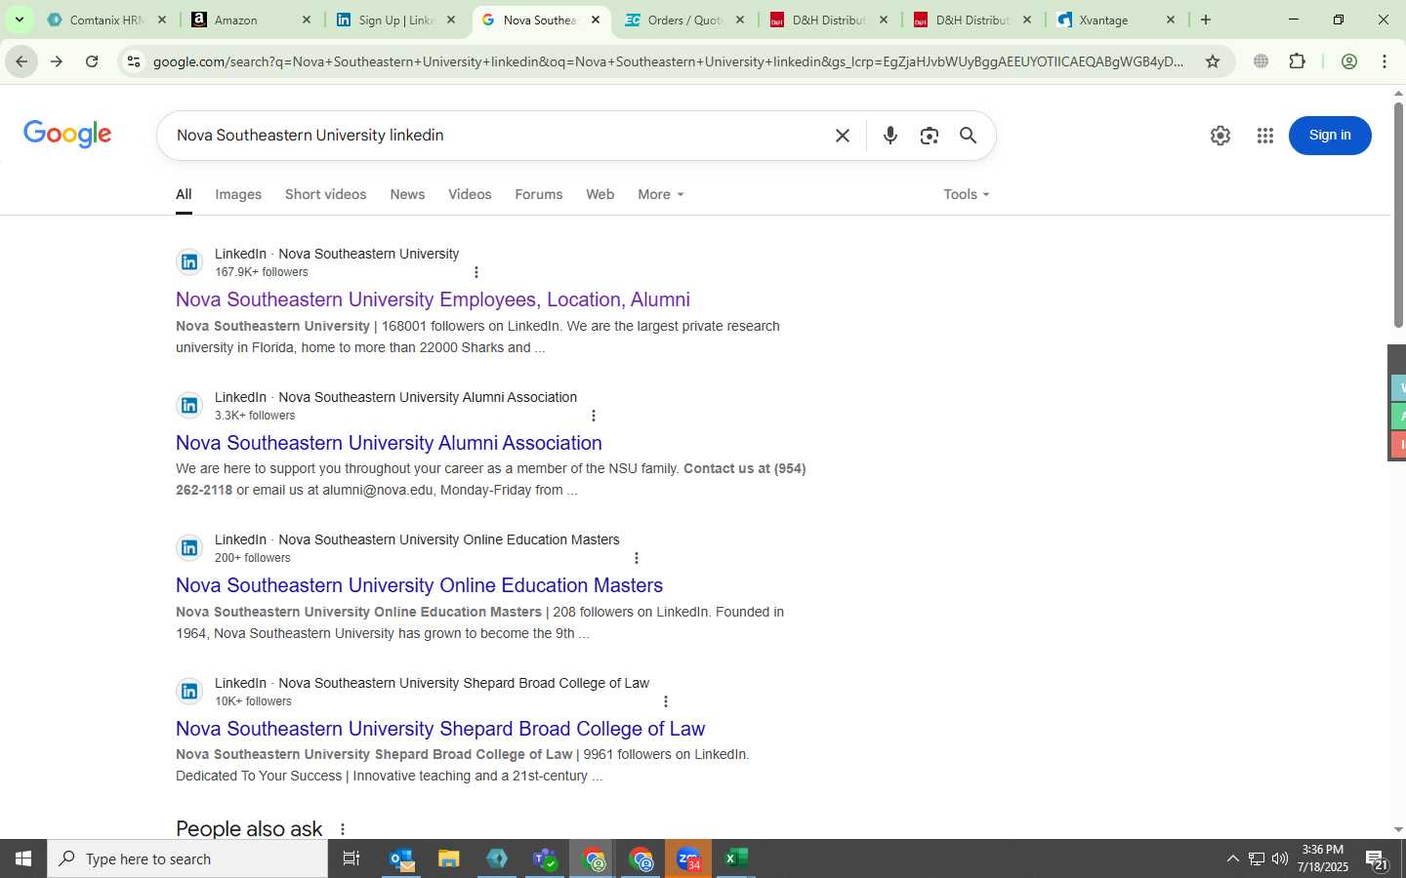
Task: Open Nova Southeastern University Online Education Masters link
Action: coord(419,585)
